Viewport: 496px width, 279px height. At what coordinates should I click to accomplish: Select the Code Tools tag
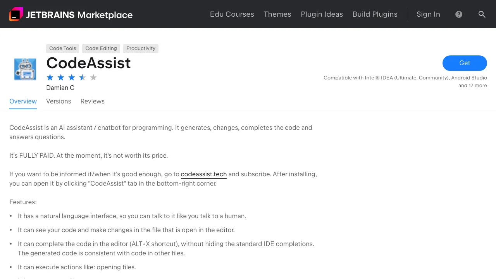pos(62,48)
